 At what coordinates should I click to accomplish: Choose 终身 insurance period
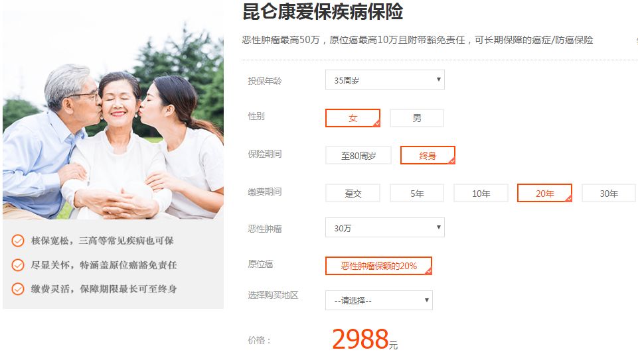click(428, 155)
